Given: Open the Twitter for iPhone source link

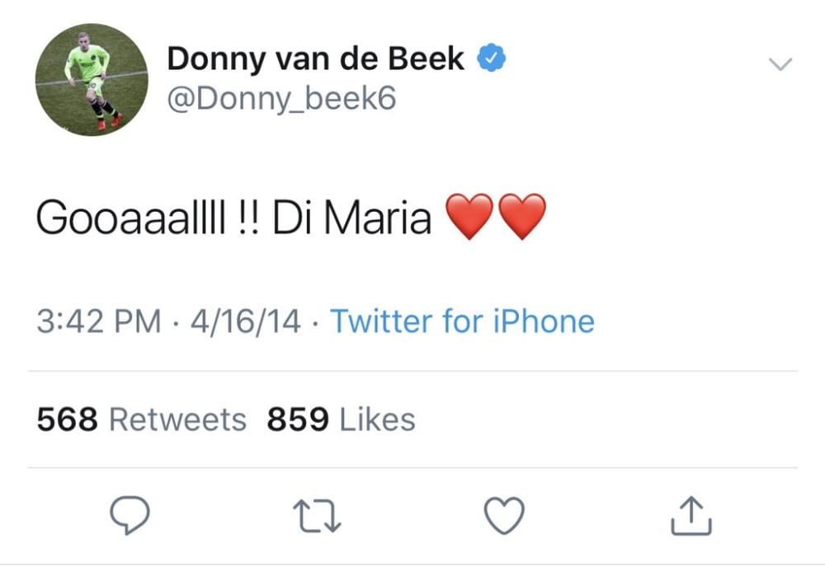Looking at the screenshot, I should (462, 321).
